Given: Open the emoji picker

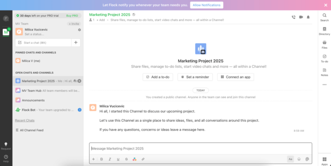Looking at the screenshot, I should pyautogui.click(x=299, y=159).
